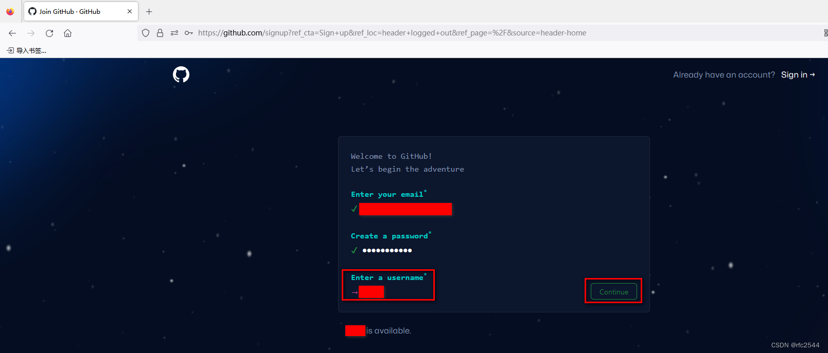
Task: Go forward to next page
Action: 31,33
